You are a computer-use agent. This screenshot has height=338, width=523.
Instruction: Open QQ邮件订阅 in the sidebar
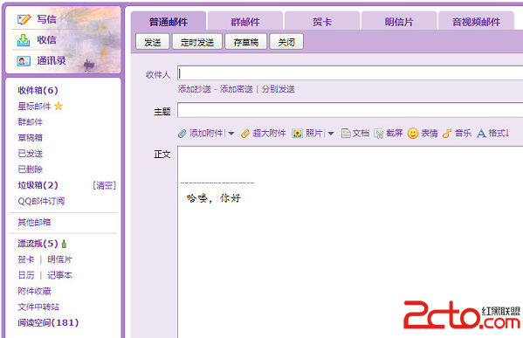(41, 201)
